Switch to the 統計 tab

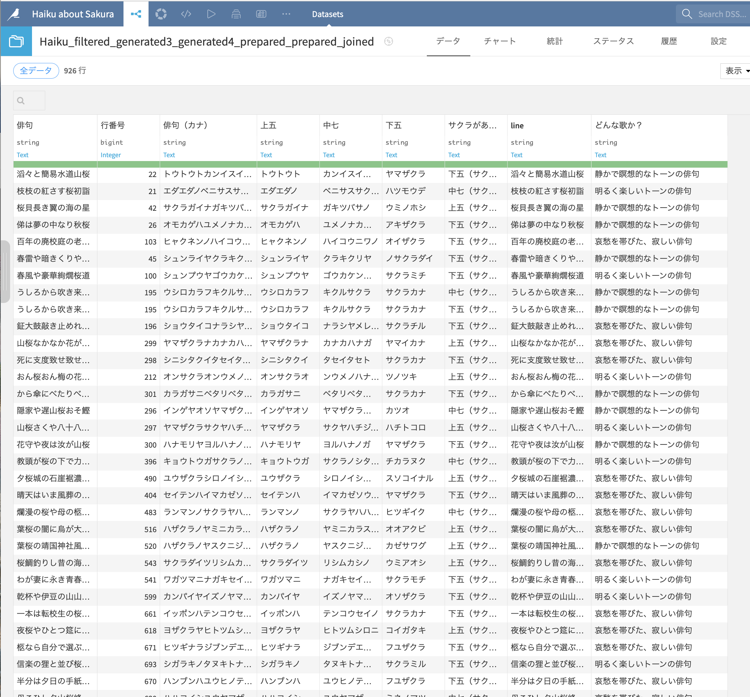coord(554,41)
